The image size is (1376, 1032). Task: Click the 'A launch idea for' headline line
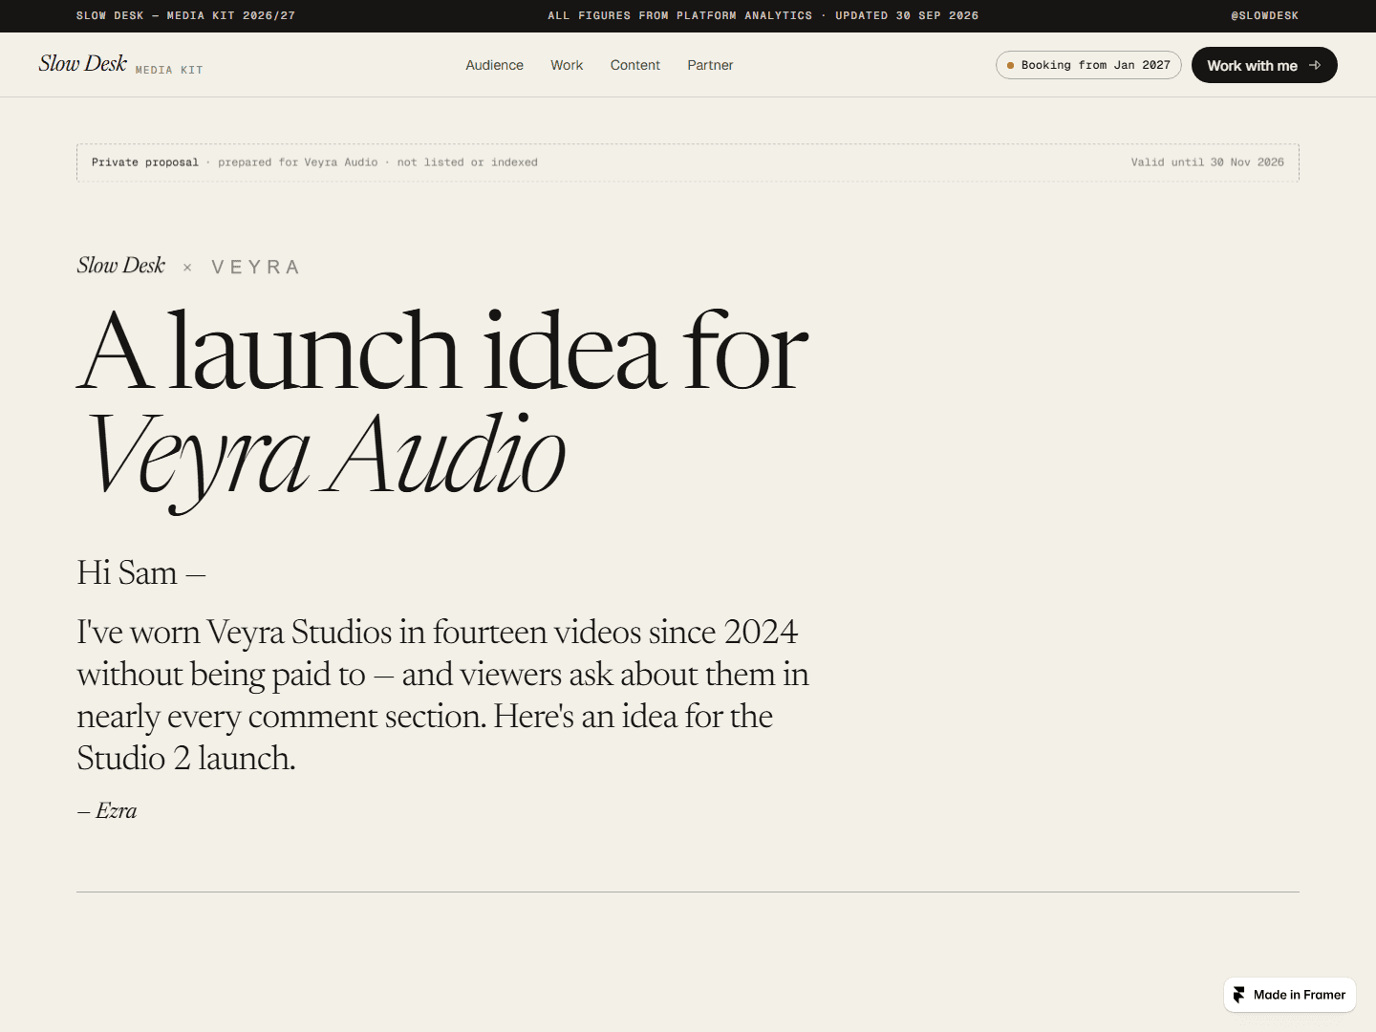point(442,352)
